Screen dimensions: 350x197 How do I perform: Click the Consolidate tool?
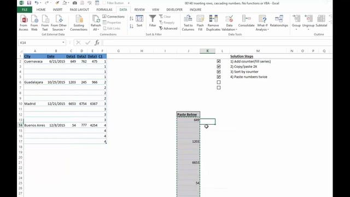point(247,21)
